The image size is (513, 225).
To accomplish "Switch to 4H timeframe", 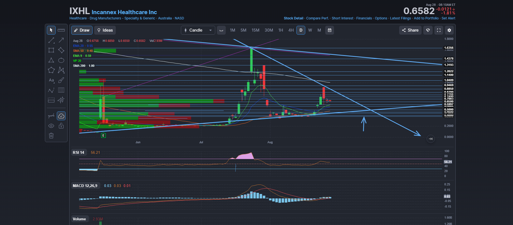I will coord(291,30).
